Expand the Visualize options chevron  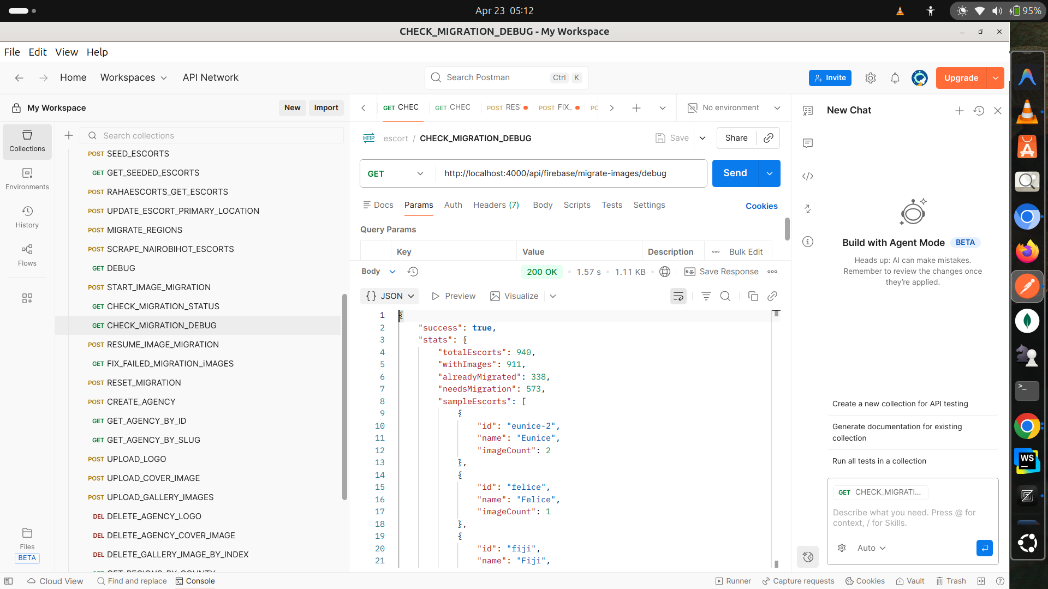pos(553,296)
